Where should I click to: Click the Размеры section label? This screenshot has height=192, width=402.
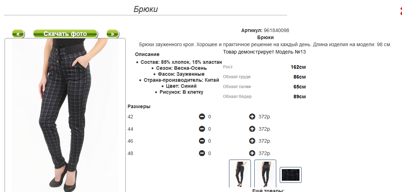[x=139, y=107]
